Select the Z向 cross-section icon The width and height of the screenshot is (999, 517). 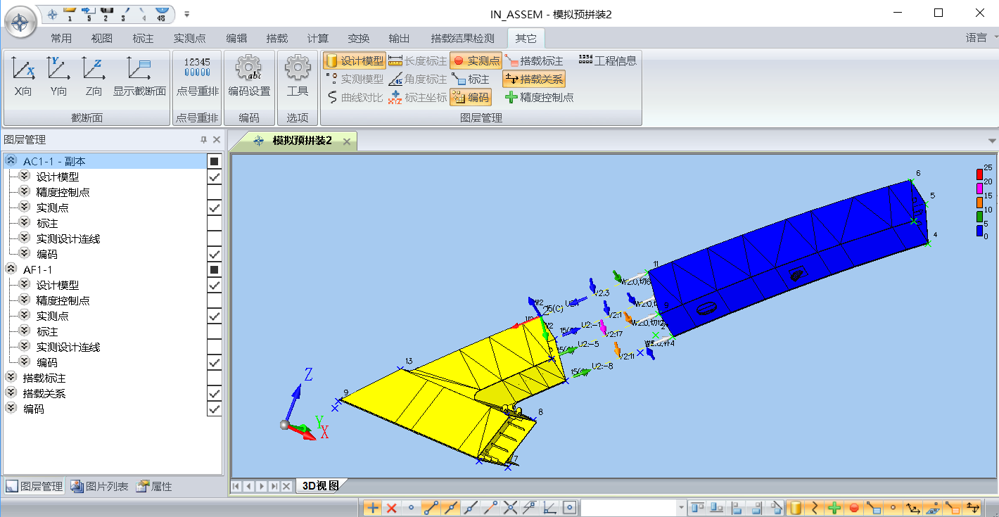pos(94,75)
